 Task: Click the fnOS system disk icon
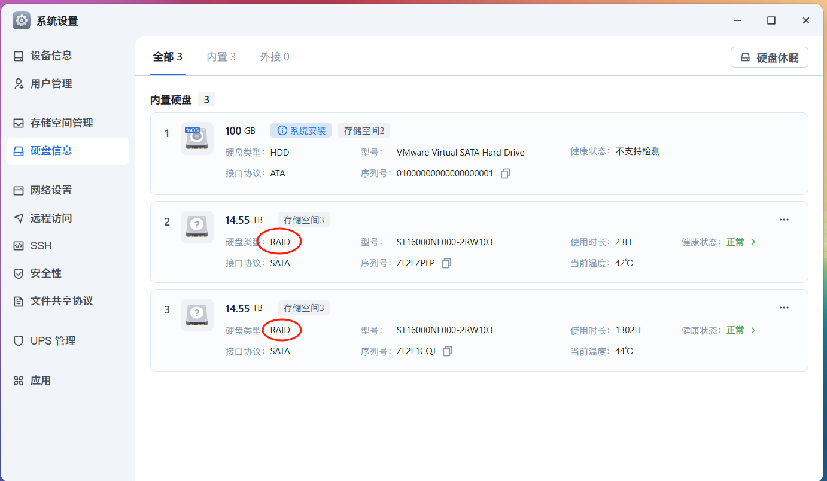point(197,139)
